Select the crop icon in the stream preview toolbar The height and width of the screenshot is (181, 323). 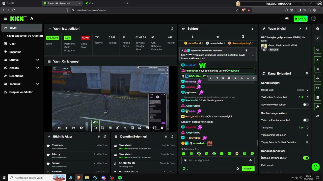click(103, 128)
